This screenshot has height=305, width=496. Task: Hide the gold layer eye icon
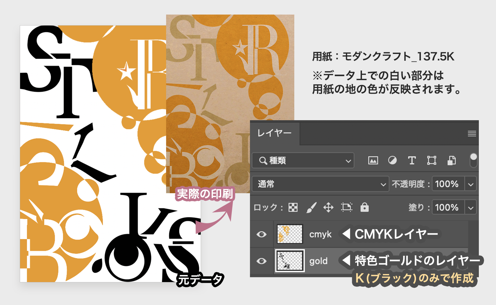[x=262, y=261]
